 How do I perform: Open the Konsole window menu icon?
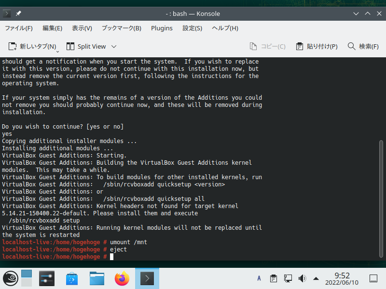click(6, 13)
